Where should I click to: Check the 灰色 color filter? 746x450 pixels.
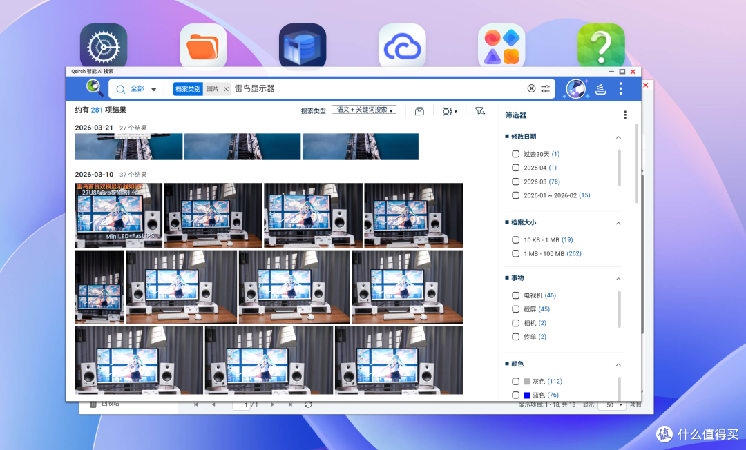[515, 381]
